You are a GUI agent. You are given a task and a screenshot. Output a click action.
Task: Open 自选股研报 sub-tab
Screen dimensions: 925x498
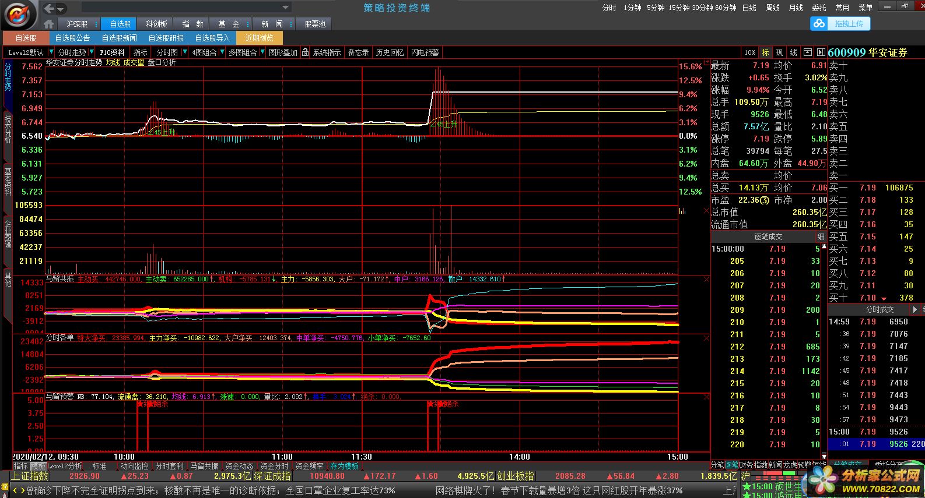click(x=166, y=38)
